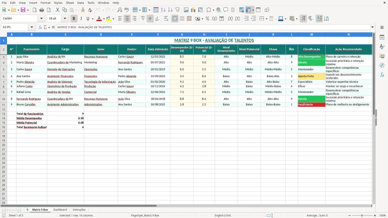Select column M header

(311, 34)
